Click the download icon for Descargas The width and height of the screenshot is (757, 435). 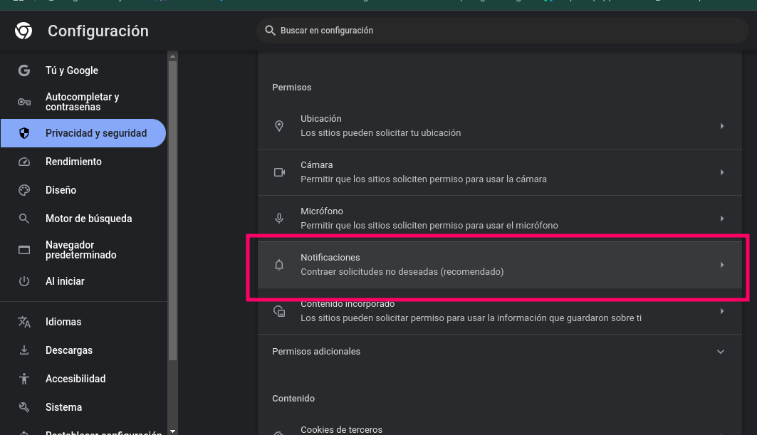pos(24,350)
